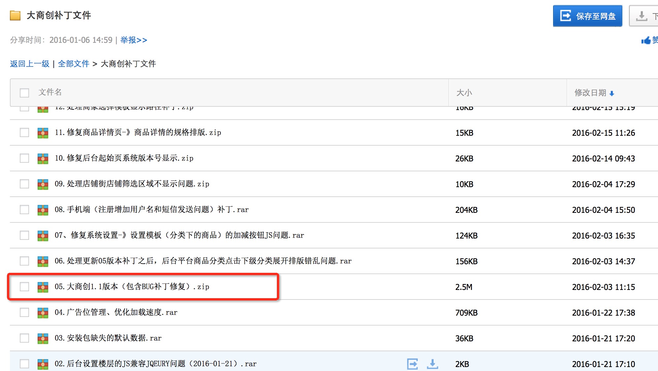Click the 举报>> report link
This screenshot has width=658, height=371.
coord(134,40)
